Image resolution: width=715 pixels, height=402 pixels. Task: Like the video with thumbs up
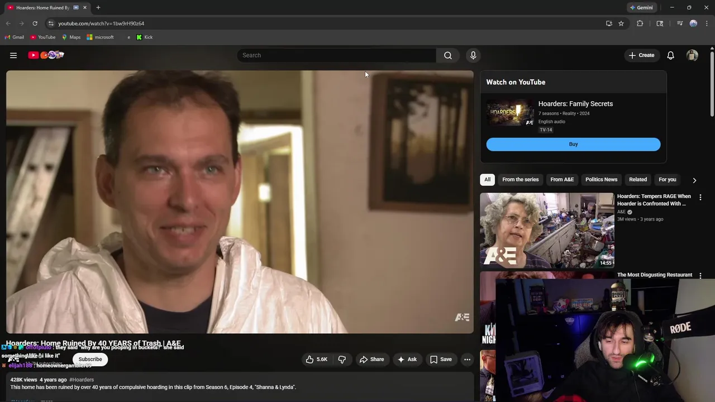click(x=316, y=360)
